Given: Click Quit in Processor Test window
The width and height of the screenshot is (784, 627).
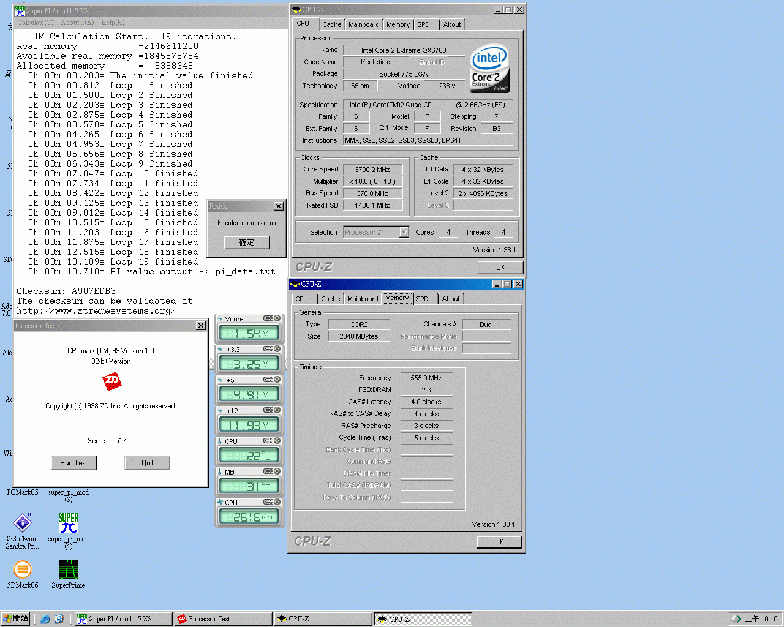Looking at the screenshot, I should point(147,463).
